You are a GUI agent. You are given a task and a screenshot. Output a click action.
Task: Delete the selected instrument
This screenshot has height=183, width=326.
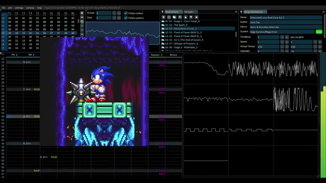click(196, 17)
